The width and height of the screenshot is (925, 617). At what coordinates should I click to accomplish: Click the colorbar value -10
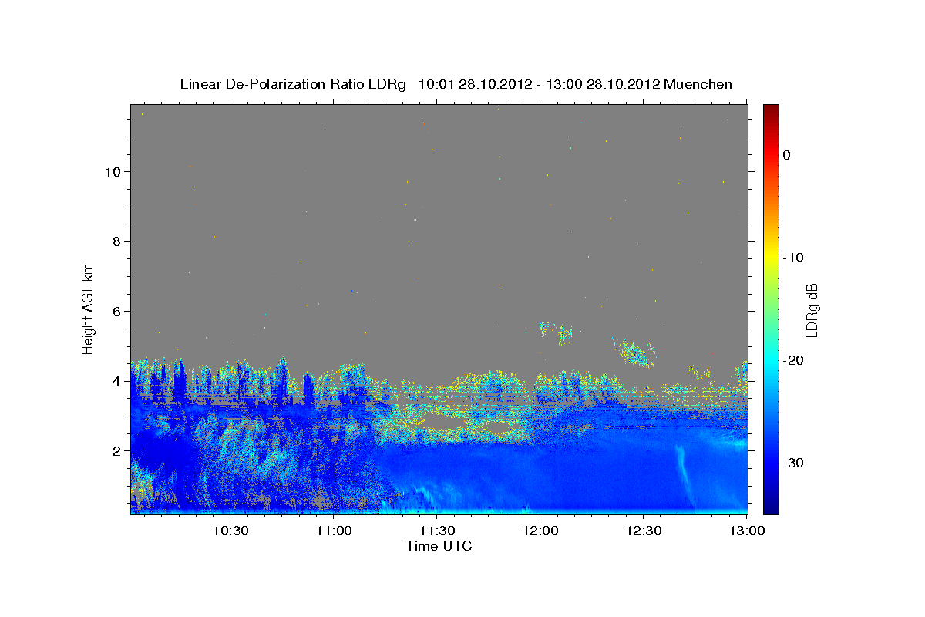[x=793, y=258]
